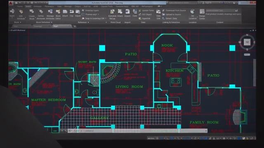Screen dimensions: 264x148
Task: Click the help search input field
Action: pos(182,3)
